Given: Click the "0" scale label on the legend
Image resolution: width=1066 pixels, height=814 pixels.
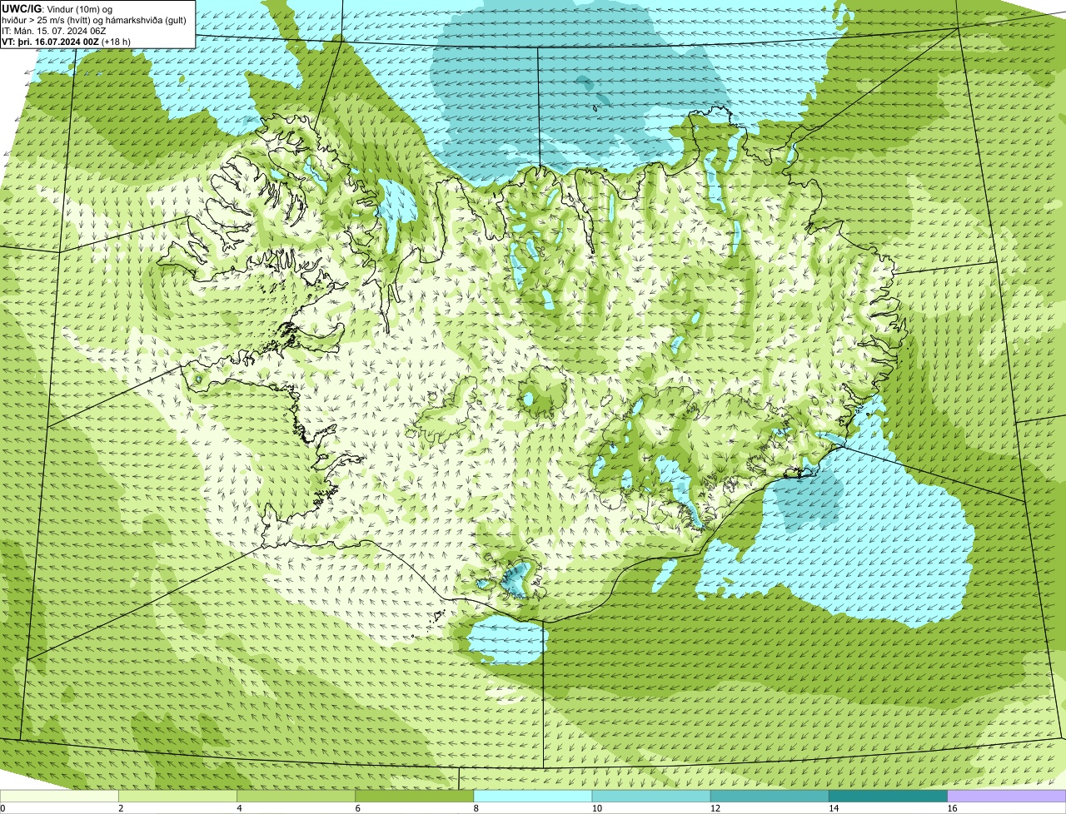Looking at the screenshot, I should 2,808.
